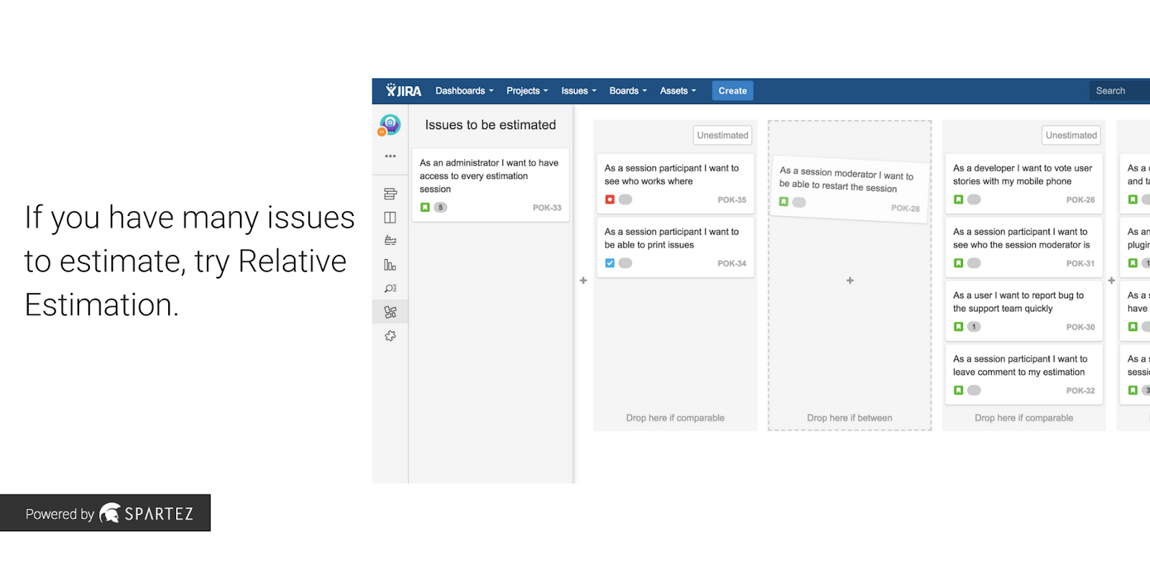Open the Active sprints board icon
This screenshot has height=562, width=1150.
pyautogui.click(x=390, y=217)
